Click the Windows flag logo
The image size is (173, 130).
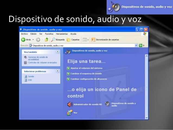coord(145,34)
